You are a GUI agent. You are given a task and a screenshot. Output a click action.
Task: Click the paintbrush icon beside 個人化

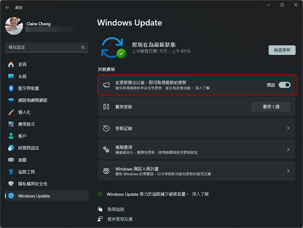pos(11,112)
